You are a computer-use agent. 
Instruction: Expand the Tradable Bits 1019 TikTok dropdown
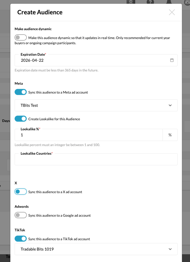[x=96, y=249]
